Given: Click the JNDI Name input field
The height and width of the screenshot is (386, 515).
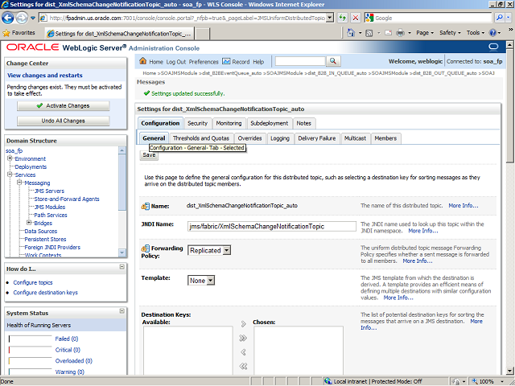Looking at the screenshot, I should pyautogui.click(x=271, y=226).
